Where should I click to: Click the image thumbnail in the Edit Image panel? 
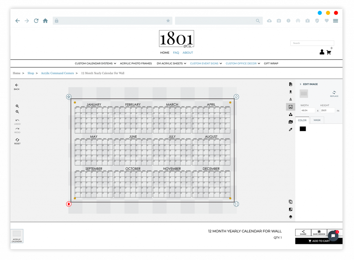point(304,93)
